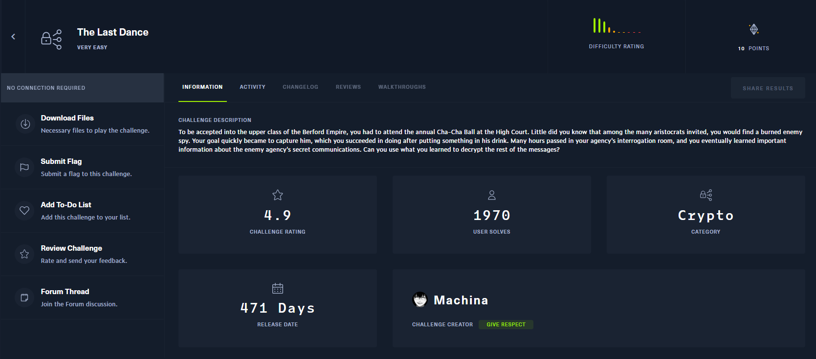Click the Download Files circular arrow icon
The width and height of the screenshot is (816, 359).
(25, 124)
